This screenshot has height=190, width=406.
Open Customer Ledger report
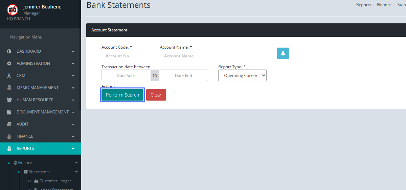coord(55,181)
